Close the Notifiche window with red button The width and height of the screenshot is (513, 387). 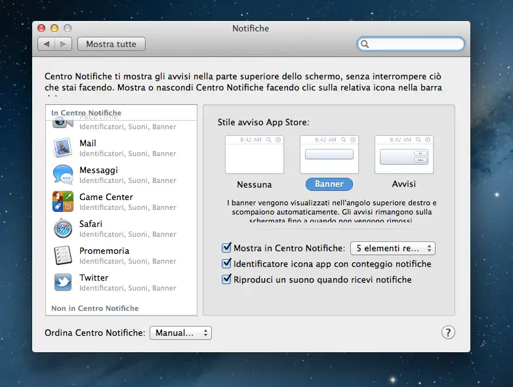41,28
